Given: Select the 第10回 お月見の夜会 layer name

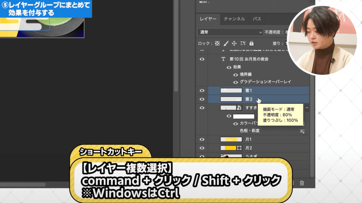Looking at the screenshot, I should [249, 59].
